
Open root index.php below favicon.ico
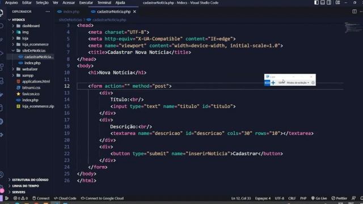[x=30, y=100]
